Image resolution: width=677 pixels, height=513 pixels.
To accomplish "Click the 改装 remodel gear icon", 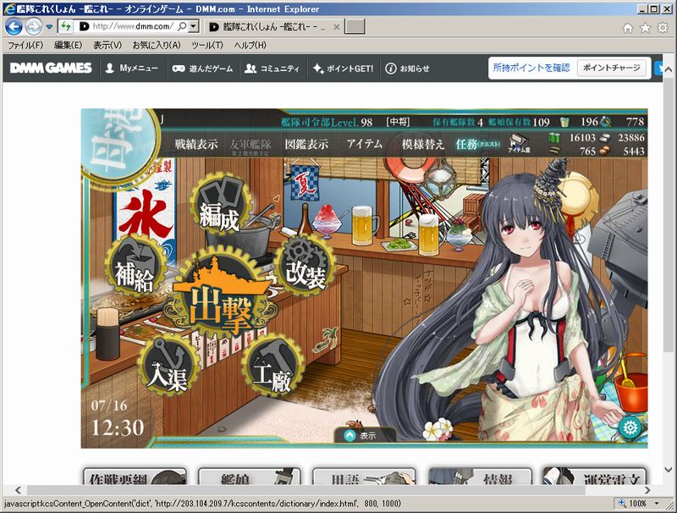I will coord(305,266).
